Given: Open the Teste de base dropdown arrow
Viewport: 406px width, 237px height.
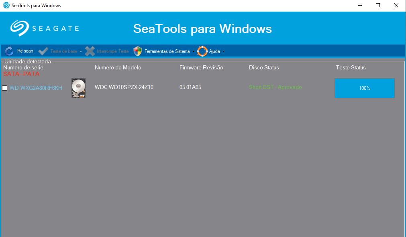Looking at the screenshot, I should [81, 51].
